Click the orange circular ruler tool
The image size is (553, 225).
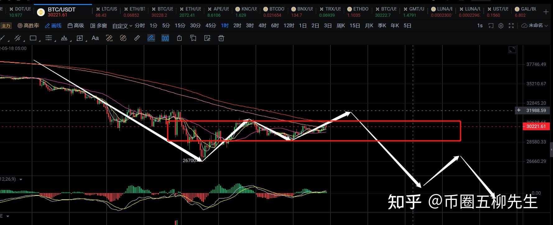click(123, 38)
